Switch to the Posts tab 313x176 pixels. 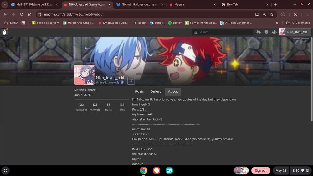139,91
